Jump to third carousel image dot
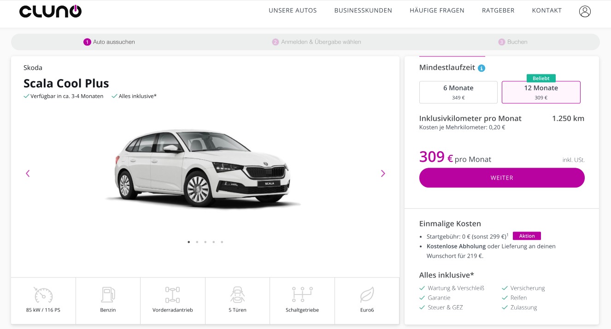The width and height of the screenshot is (611, 329). [x=206, y=242]
